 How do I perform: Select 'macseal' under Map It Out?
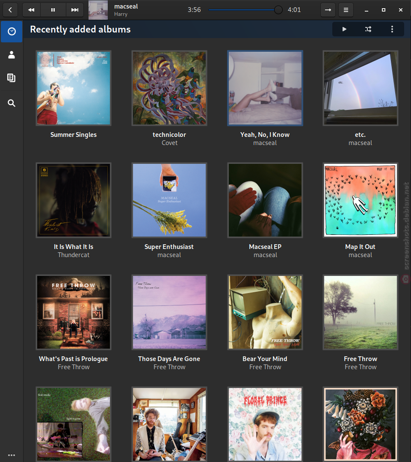(361, 255)
